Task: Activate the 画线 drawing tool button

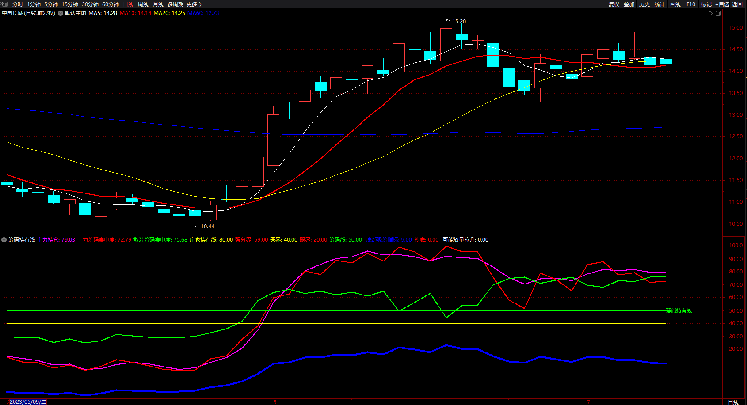Action: [x=675, y=4]
